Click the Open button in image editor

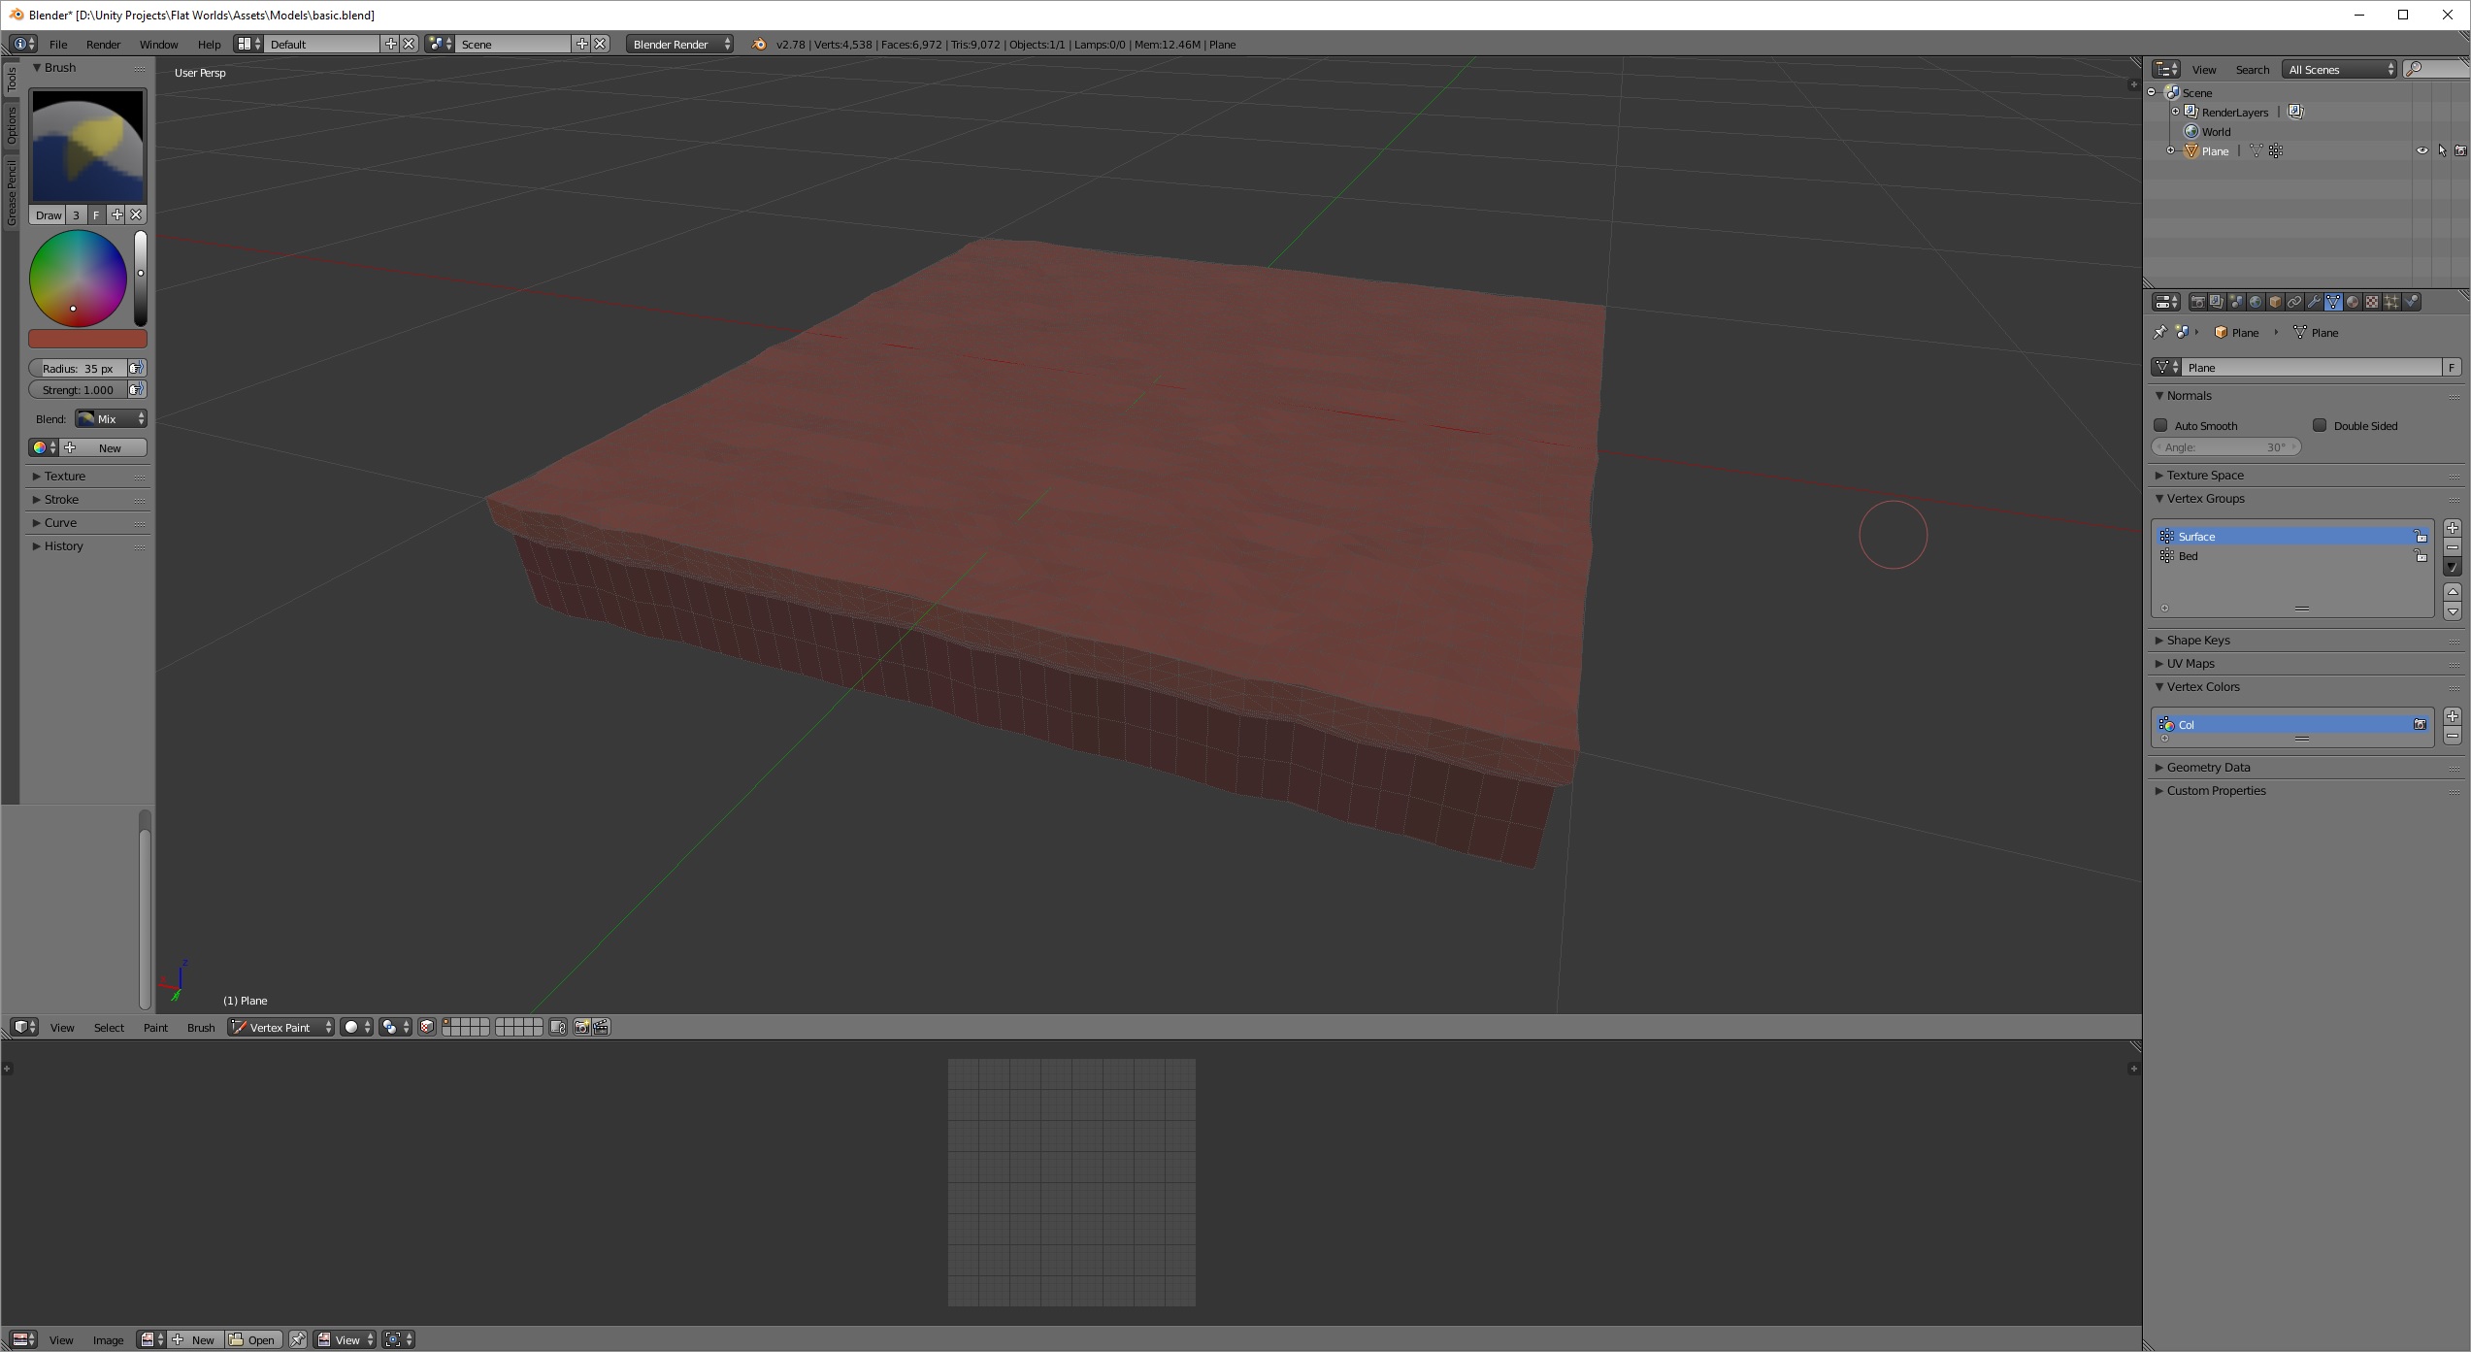(x=253, y=1339)
